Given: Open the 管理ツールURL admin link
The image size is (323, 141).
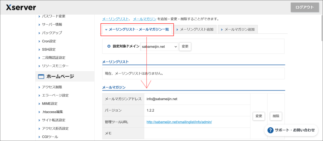Looking at the screenshot, I should tap(179, 122).
